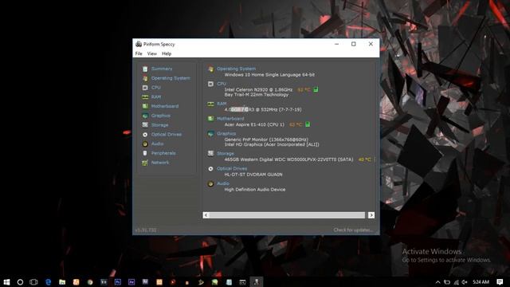Click the RAM heading link in summary

(222, 104)
